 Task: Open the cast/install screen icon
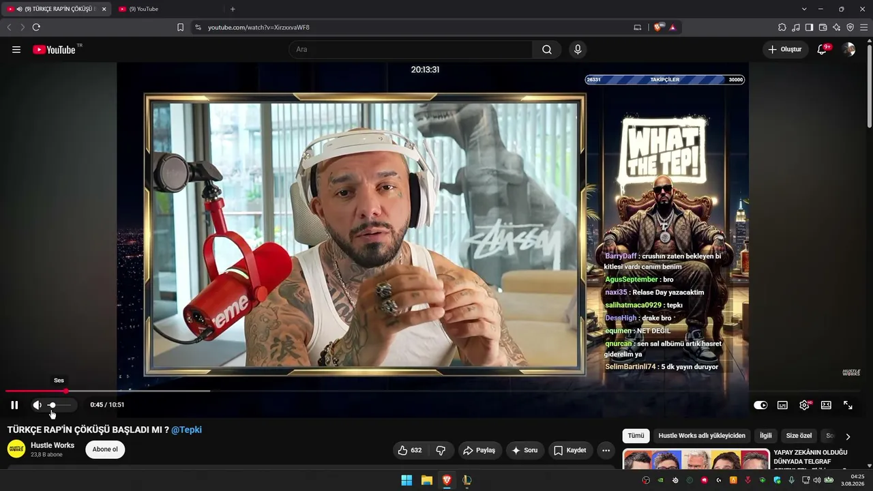tap(638, 27)
